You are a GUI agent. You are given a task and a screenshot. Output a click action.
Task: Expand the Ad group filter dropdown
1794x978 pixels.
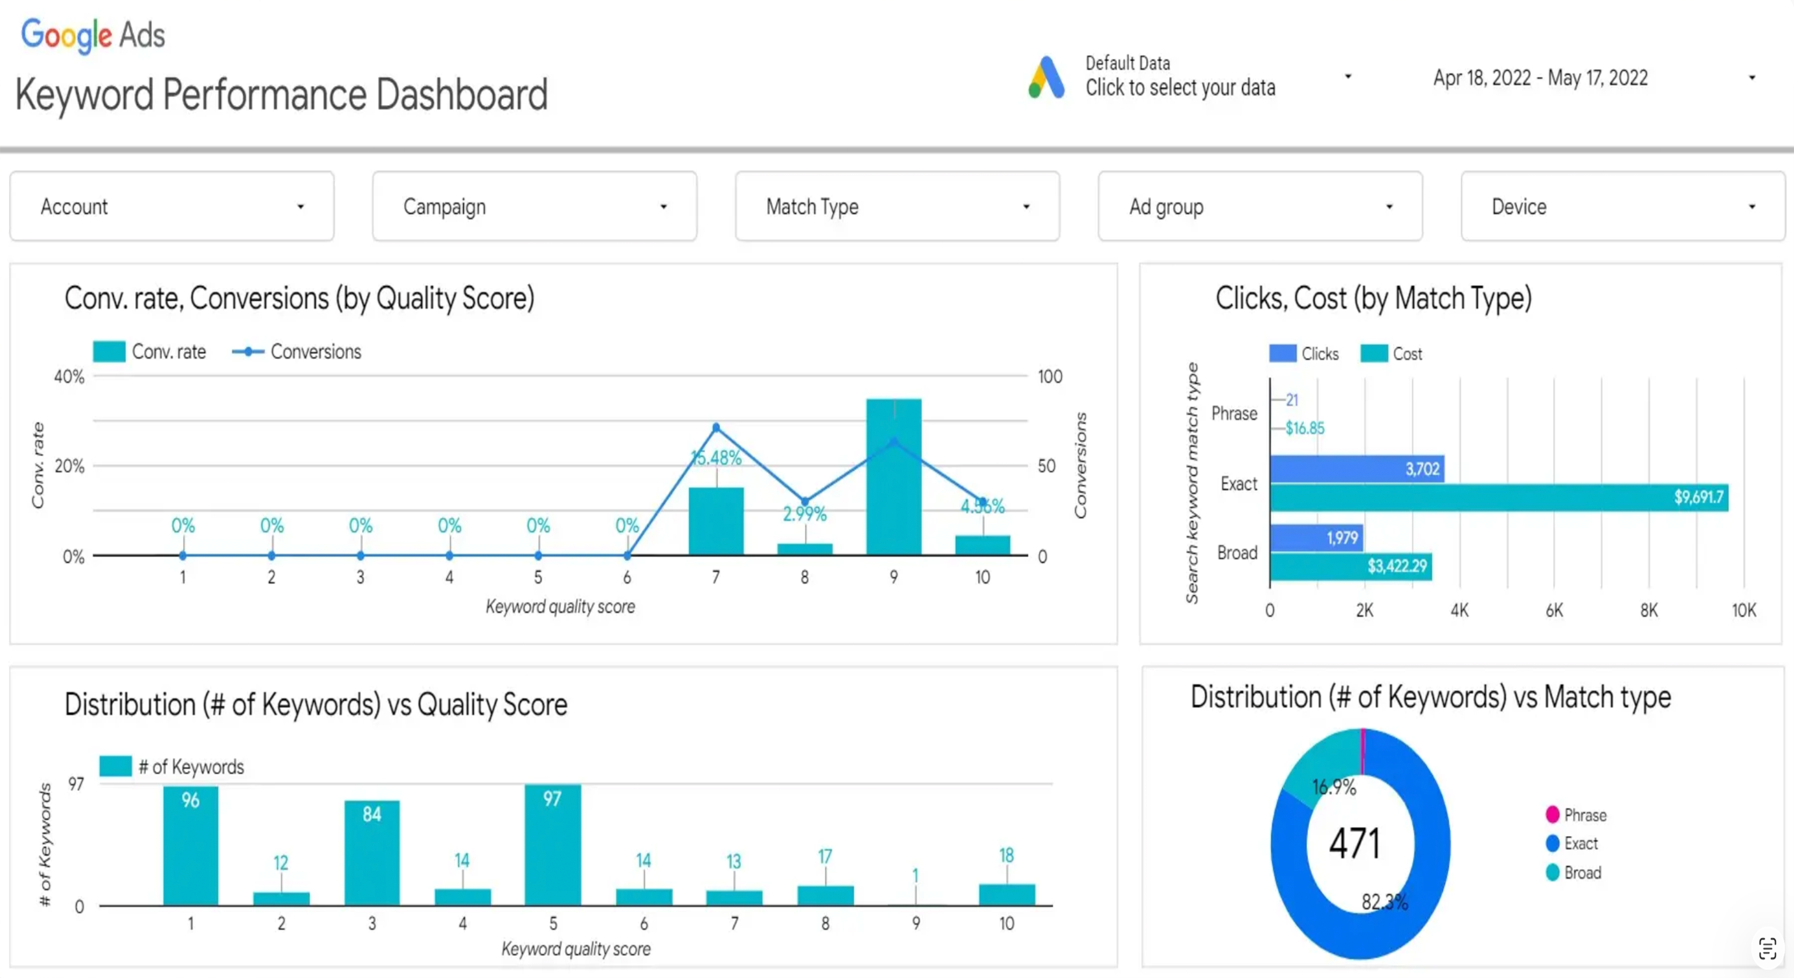[1260, 207]
